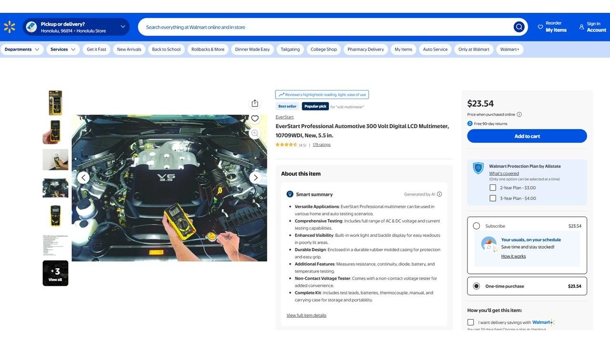Click the Add to cart button

527,136
